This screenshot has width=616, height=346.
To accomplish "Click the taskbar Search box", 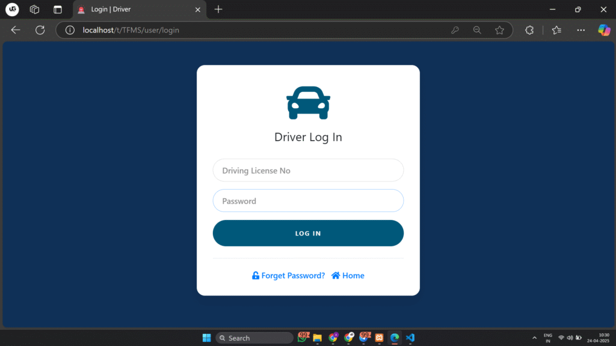I will (x=254, y=338).
